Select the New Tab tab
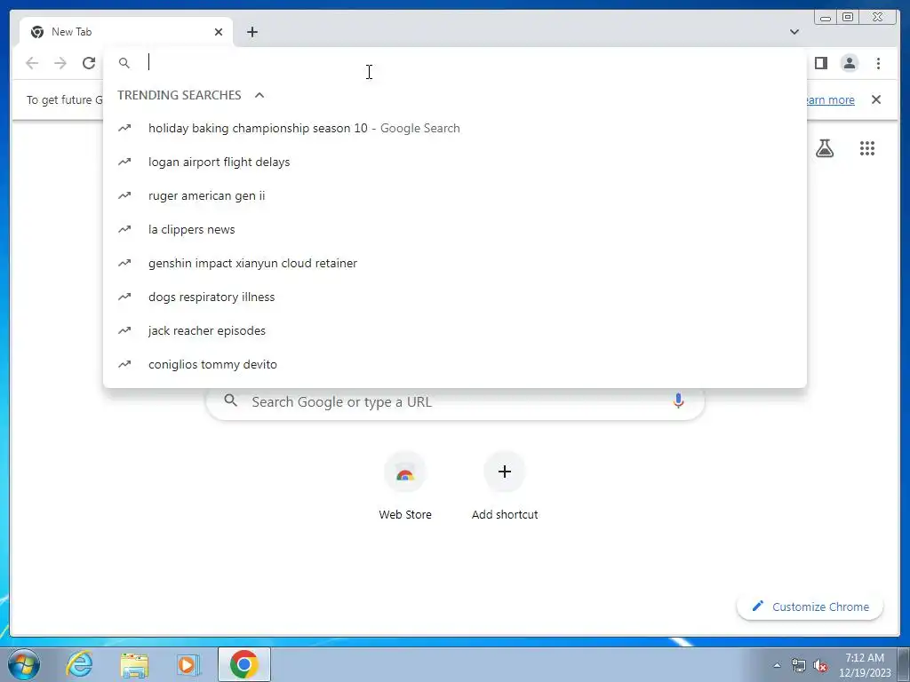This screenshot has height=682, width=910. click(x=126, y=32)
